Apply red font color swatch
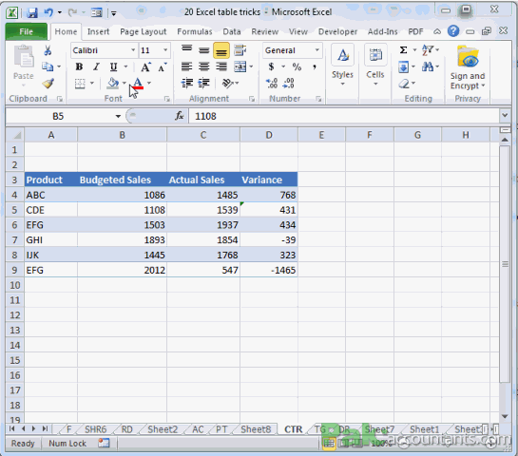This screenshot has width=518, height=456. tap(138, 83)
